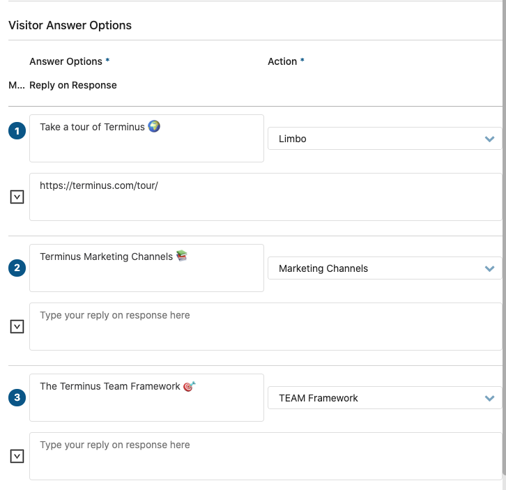This screenshot has height=490, width=506.
Task: Toggle the collapse box beside terminus.com/tour reply
Action: point(17,197)
